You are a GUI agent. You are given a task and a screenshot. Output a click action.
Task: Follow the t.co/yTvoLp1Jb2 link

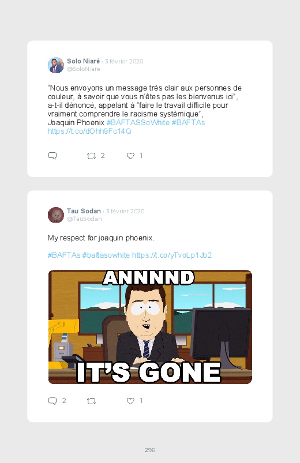pyautogui.click(x=172, y=255)
